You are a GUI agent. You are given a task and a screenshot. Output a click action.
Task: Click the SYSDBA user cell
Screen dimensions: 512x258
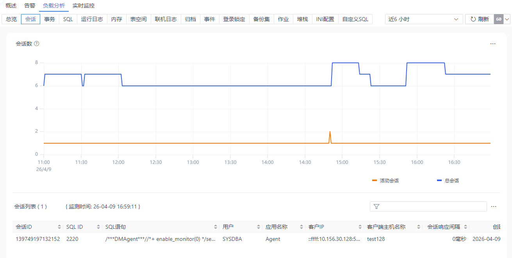coord(232,239)
